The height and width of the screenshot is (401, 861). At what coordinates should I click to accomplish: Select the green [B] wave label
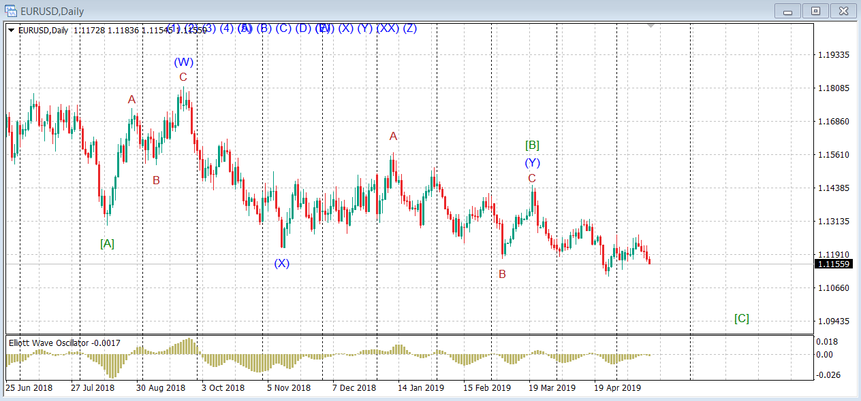(533, 145)
